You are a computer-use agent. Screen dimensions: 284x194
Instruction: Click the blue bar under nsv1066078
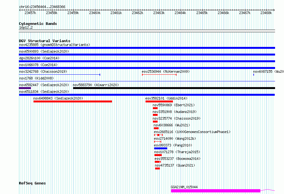[147, 68]
